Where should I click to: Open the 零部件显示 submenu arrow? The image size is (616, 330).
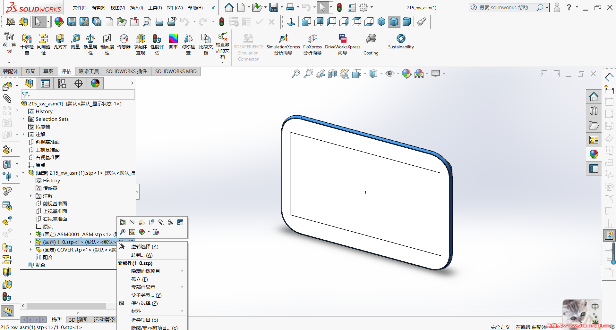(x=182, y=287)
